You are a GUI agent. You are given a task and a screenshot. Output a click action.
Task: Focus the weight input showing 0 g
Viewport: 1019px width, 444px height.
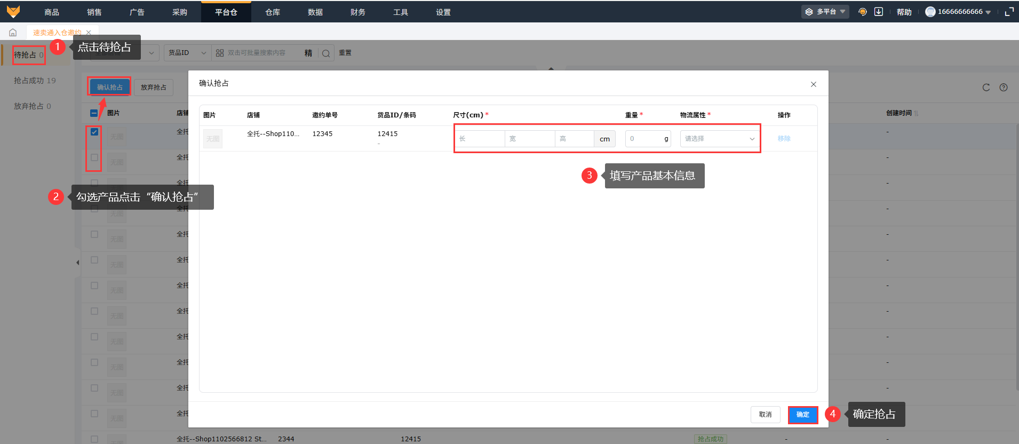(648, 139)
